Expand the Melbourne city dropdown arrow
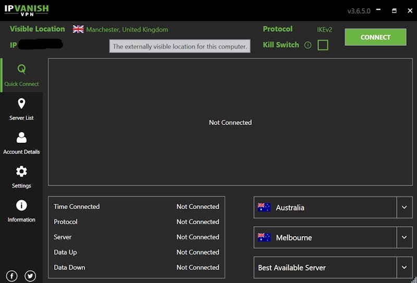The height and width of the screenshot is (283, 417). pyautogui.click(x=404, y=237)
